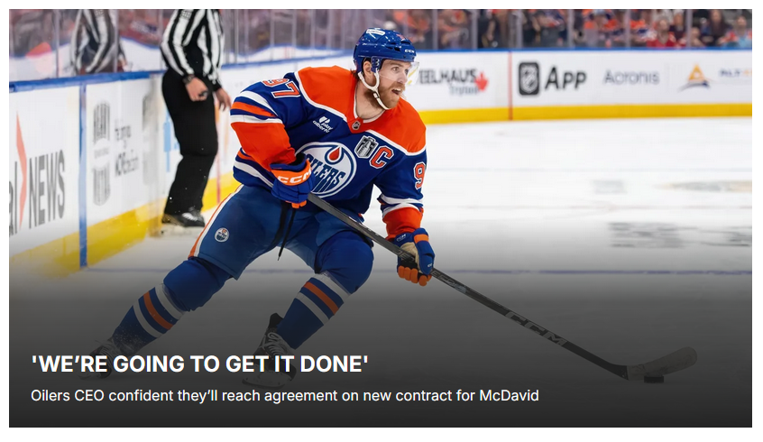The image size is (763, 442).
Task: Click the Acronis advertisement on the boards
Action: point(631,78)
